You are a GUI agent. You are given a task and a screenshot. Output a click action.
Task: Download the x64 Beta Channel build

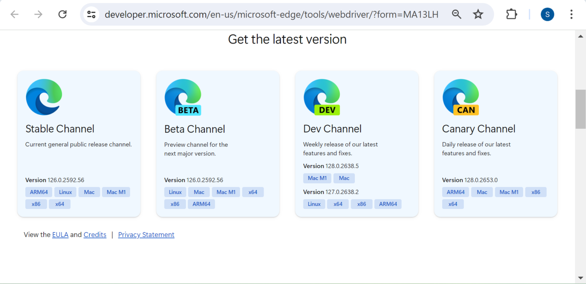253,192
